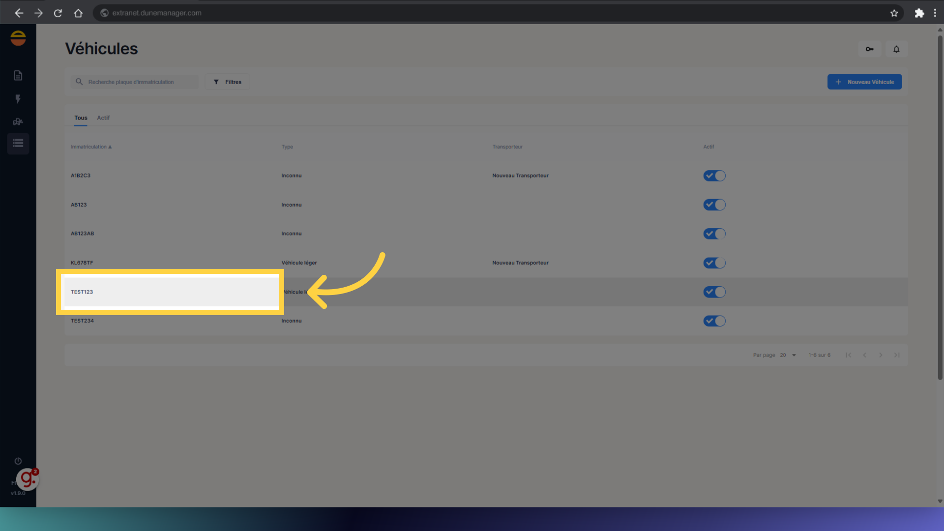Click the lightning bolt sidebar icon
Viewport: 944px width, 531px height.
(18, 99)
